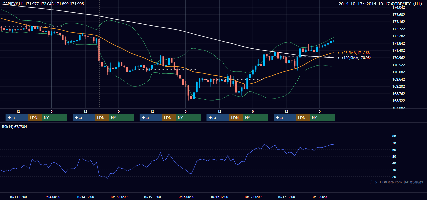Select the 2014-10-13~2014-10-17 GBP/JPY (H1) title
Screen dimensions: 427x200
[381, 4]
